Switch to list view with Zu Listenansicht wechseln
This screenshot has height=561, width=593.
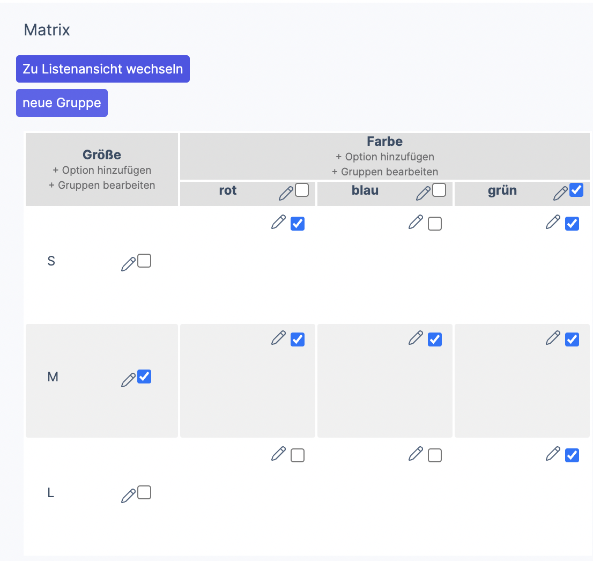[x=102, y=69]
